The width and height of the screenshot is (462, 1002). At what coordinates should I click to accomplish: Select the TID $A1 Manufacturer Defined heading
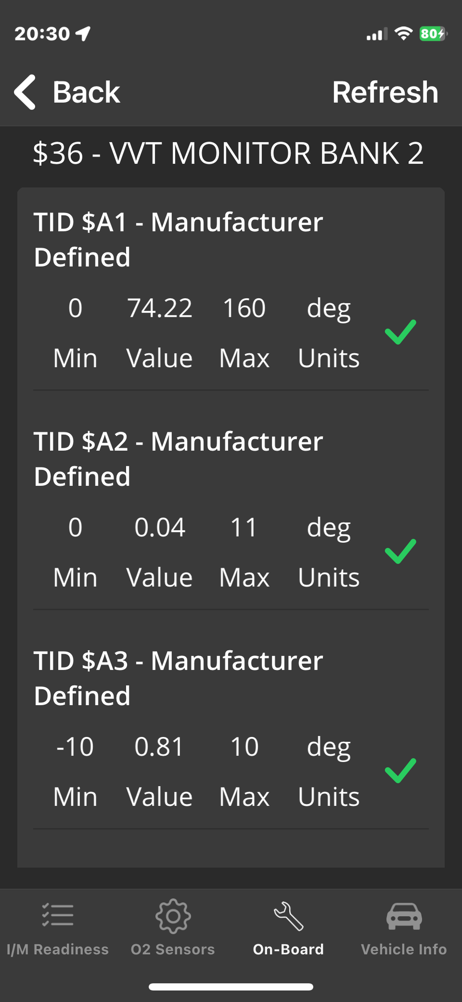(x=178, y=239)
